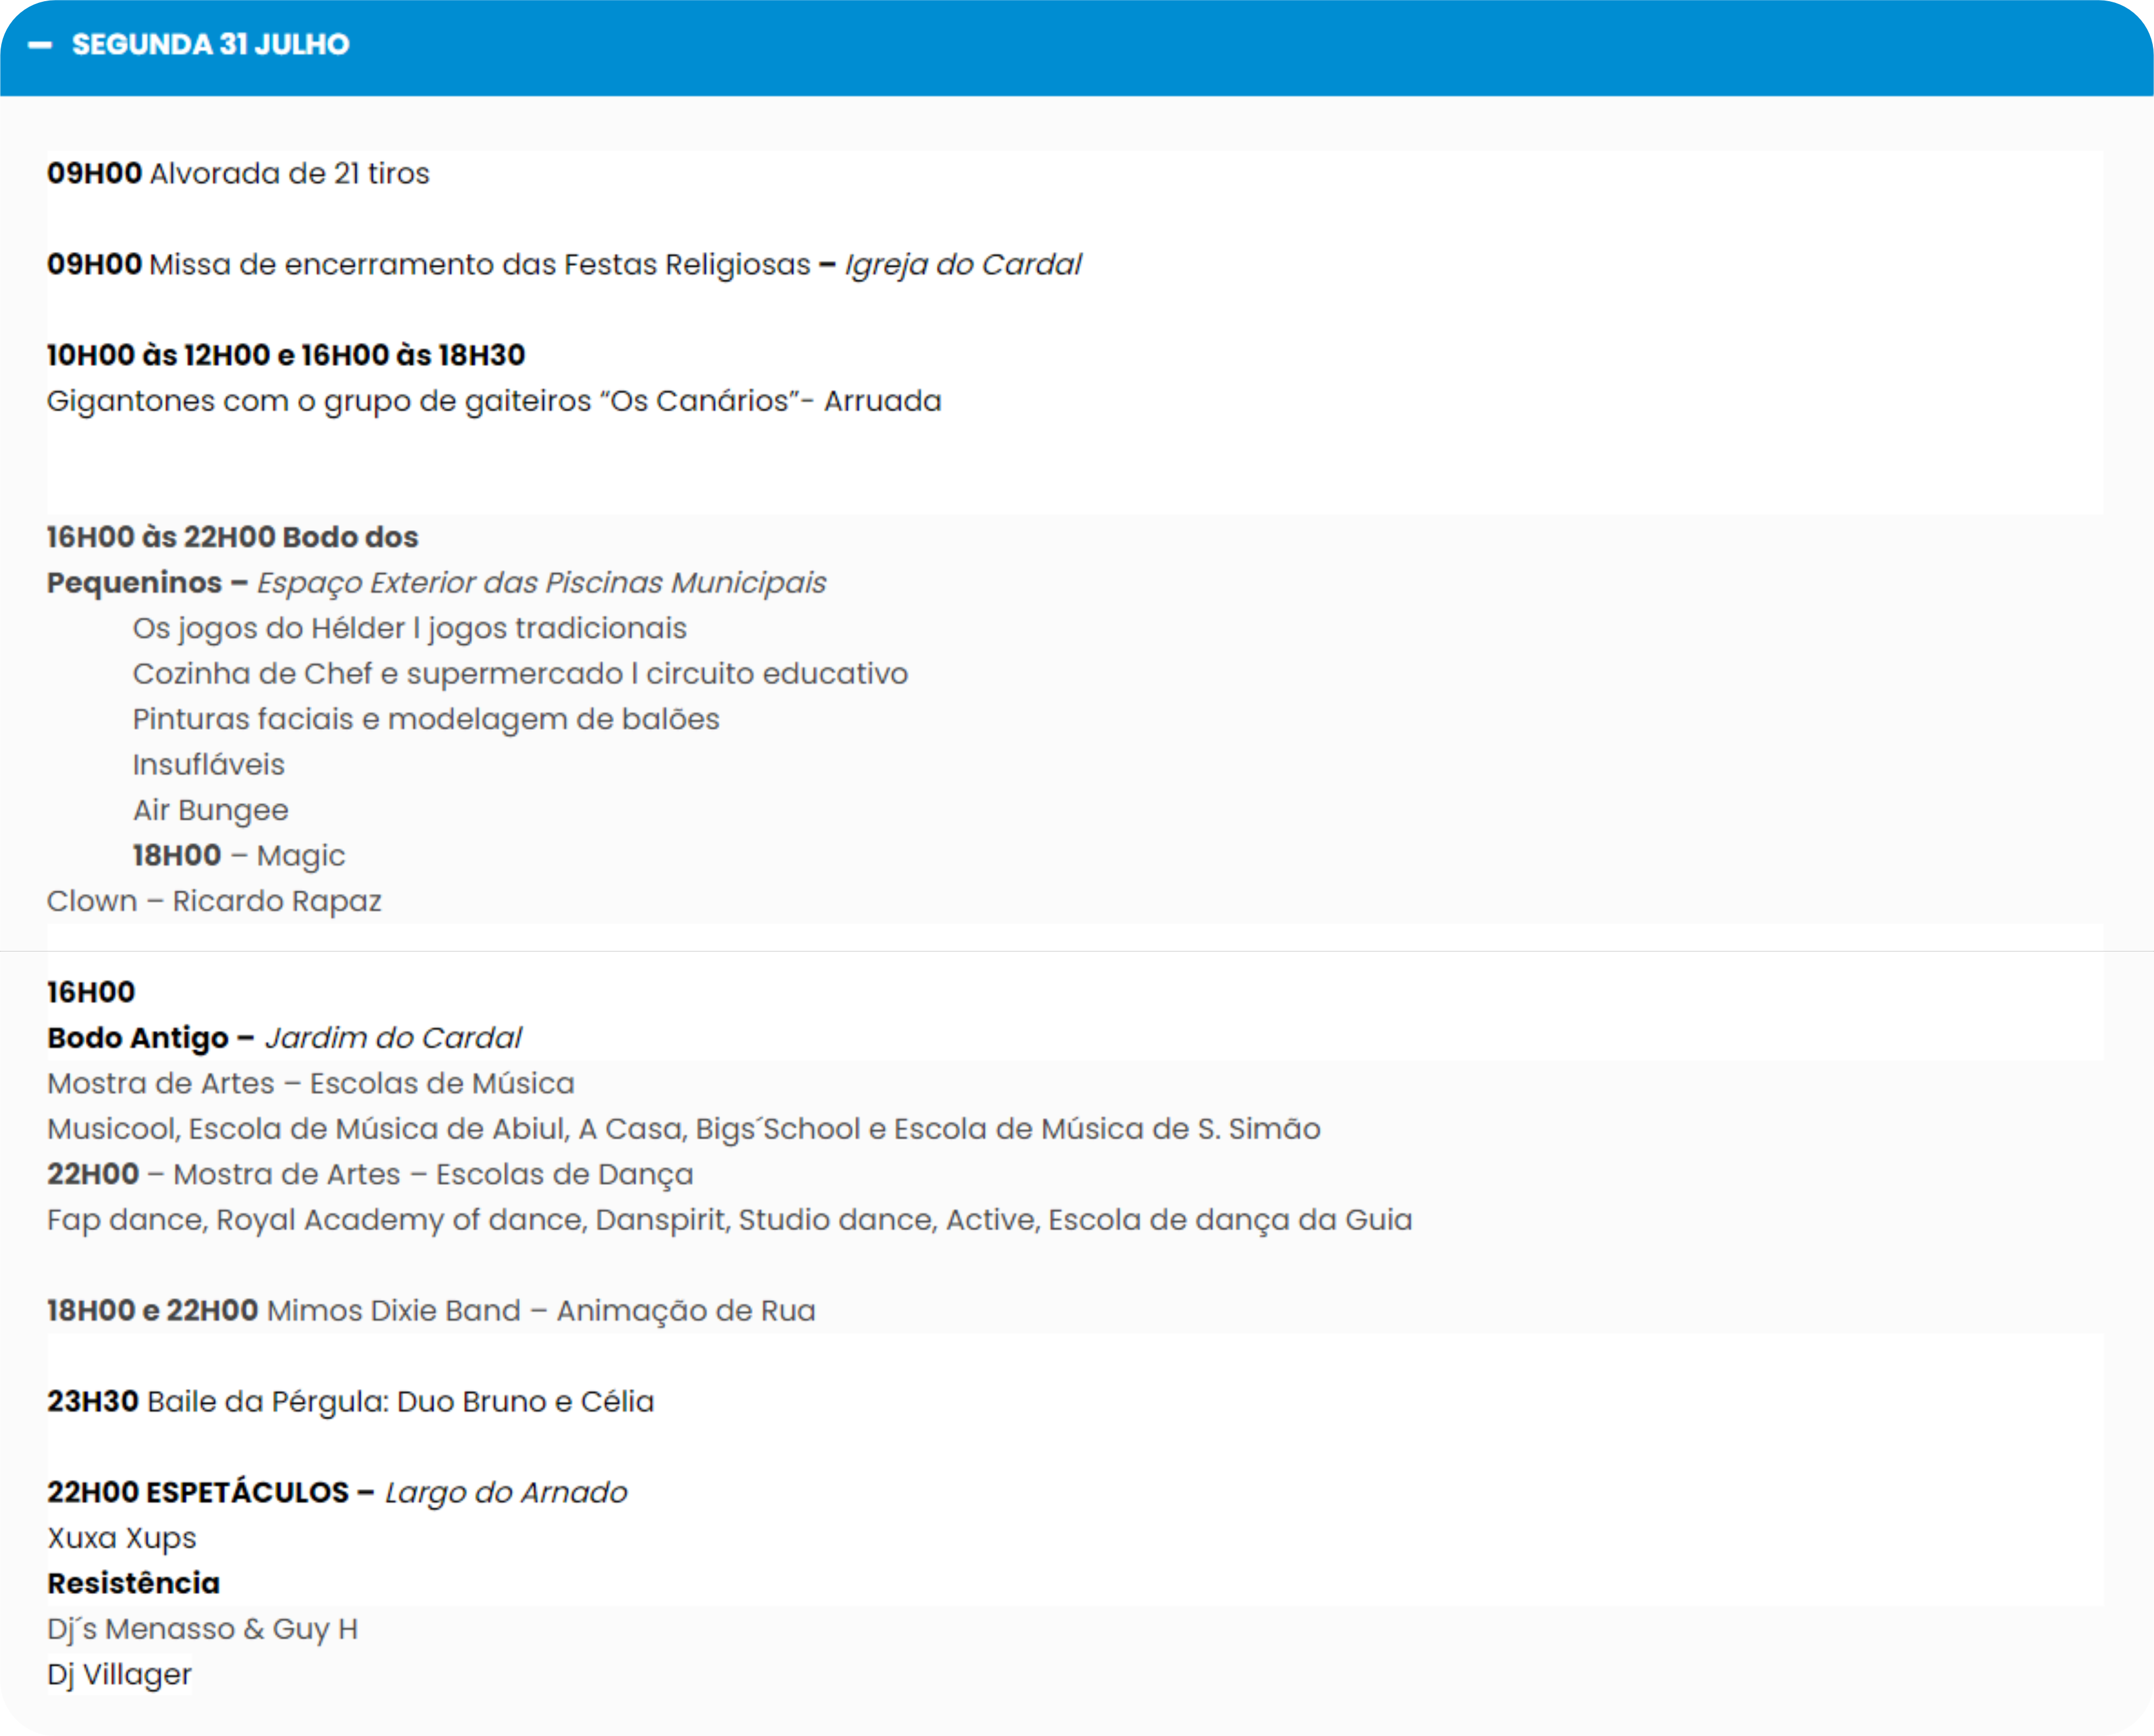
Task: Click the Insufláveis list item
Action: tap(208, 765)
